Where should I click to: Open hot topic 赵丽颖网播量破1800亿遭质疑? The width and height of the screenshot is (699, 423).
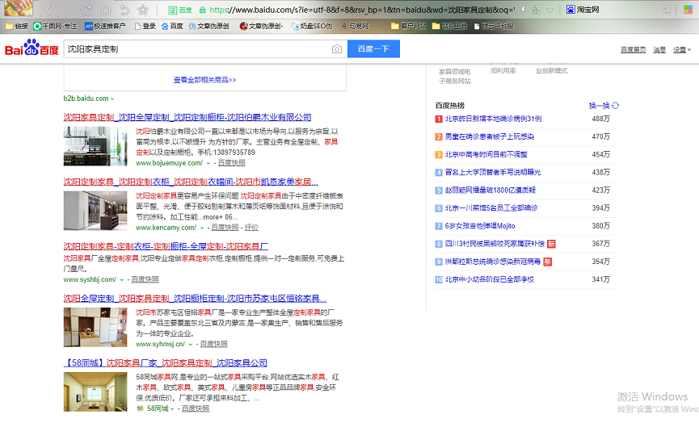(491, 191)
